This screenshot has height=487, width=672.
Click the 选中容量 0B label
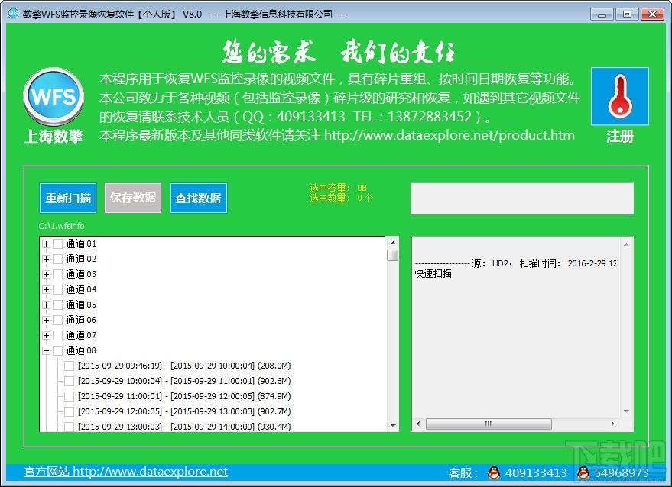coord(338,188)
